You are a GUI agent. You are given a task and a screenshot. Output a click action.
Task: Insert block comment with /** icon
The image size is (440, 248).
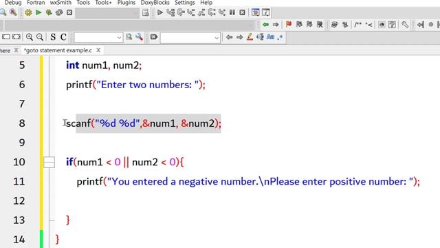[357, 25]
